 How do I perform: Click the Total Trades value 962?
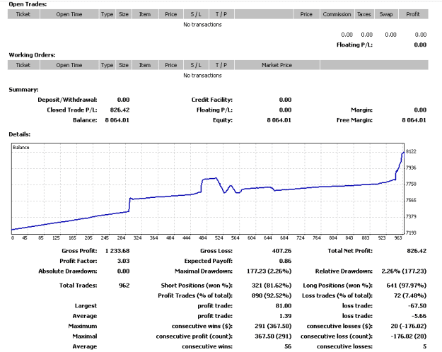(x=124, y=286)
